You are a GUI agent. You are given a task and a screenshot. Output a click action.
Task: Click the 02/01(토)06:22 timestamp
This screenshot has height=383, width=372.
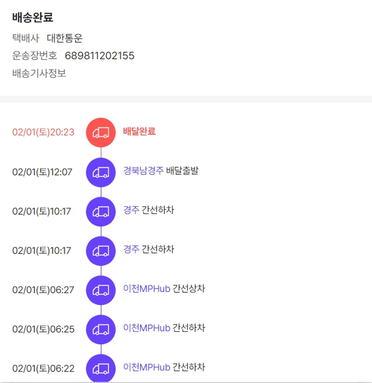pos(43,369)
